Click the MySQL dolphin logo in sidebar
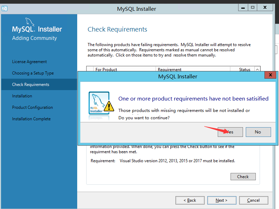Screen dimensions: 279x209 coord(29,22)
